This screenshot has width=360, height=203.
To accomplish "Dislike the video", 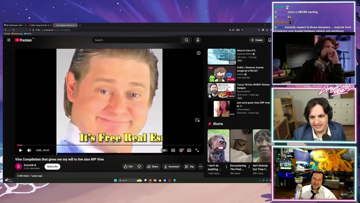I will click(139, 167).
